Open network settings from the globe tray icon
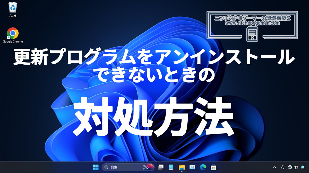The width and height of the screenshot is (309, 173). click(290, 167)
